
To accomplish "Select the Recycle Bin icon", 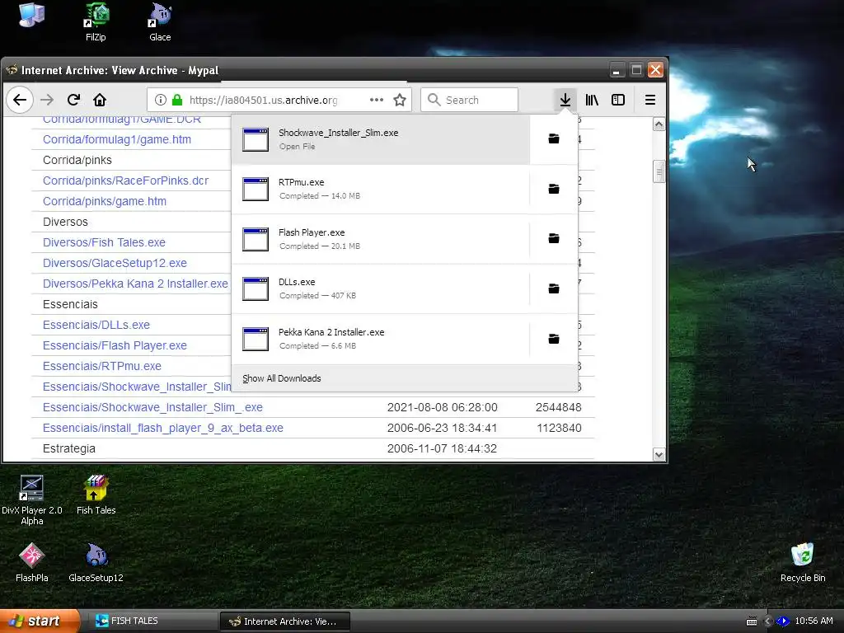I will click(x=803, y=562).
